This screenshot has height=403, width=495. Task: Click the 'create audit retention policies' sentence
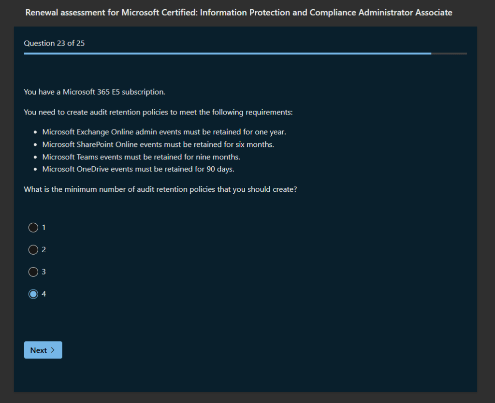[x=158, y=113]
